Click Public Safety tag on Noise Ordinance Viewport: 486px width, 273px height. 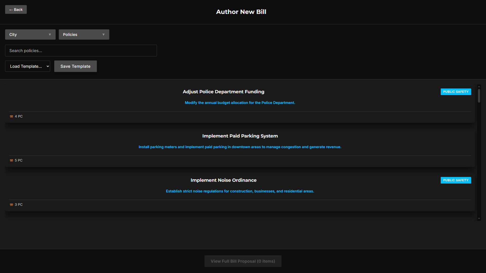tap(456, 180)
